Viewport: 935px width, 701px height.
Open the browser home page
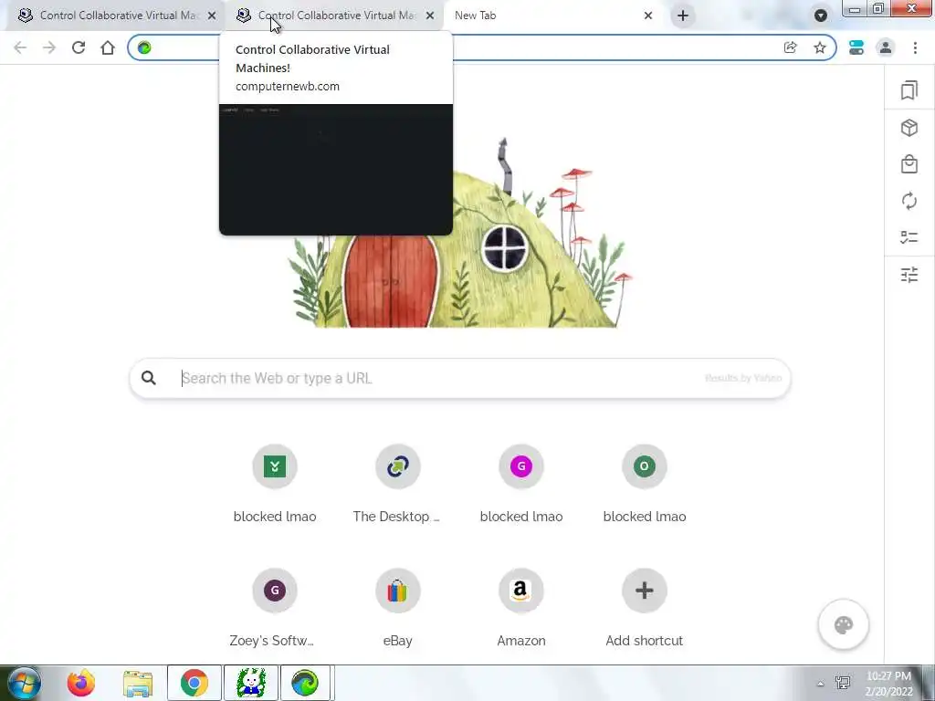point(108,47)
